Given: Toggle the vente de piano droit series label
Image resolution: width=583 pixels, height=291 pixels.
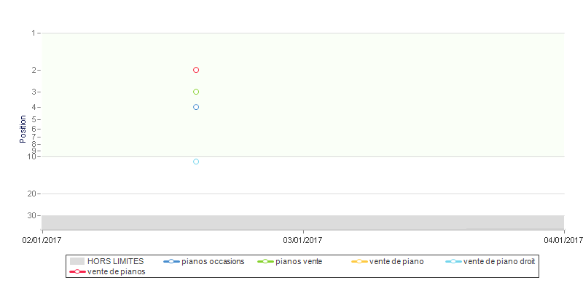Looking at the screenshot, I should [499, 261].
